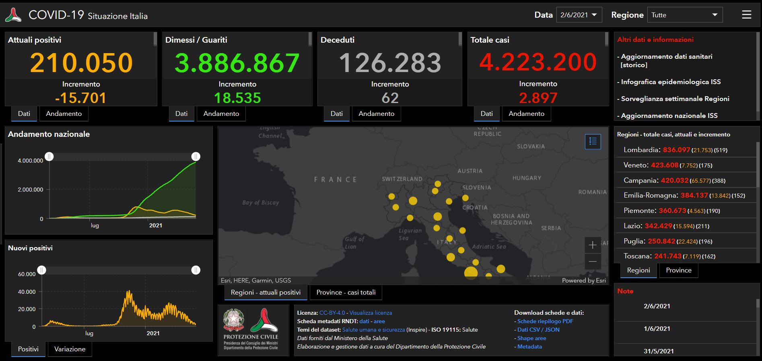Select Andamento tab under Deceduti
762x361 pixels.
click(x=376, y=113)
